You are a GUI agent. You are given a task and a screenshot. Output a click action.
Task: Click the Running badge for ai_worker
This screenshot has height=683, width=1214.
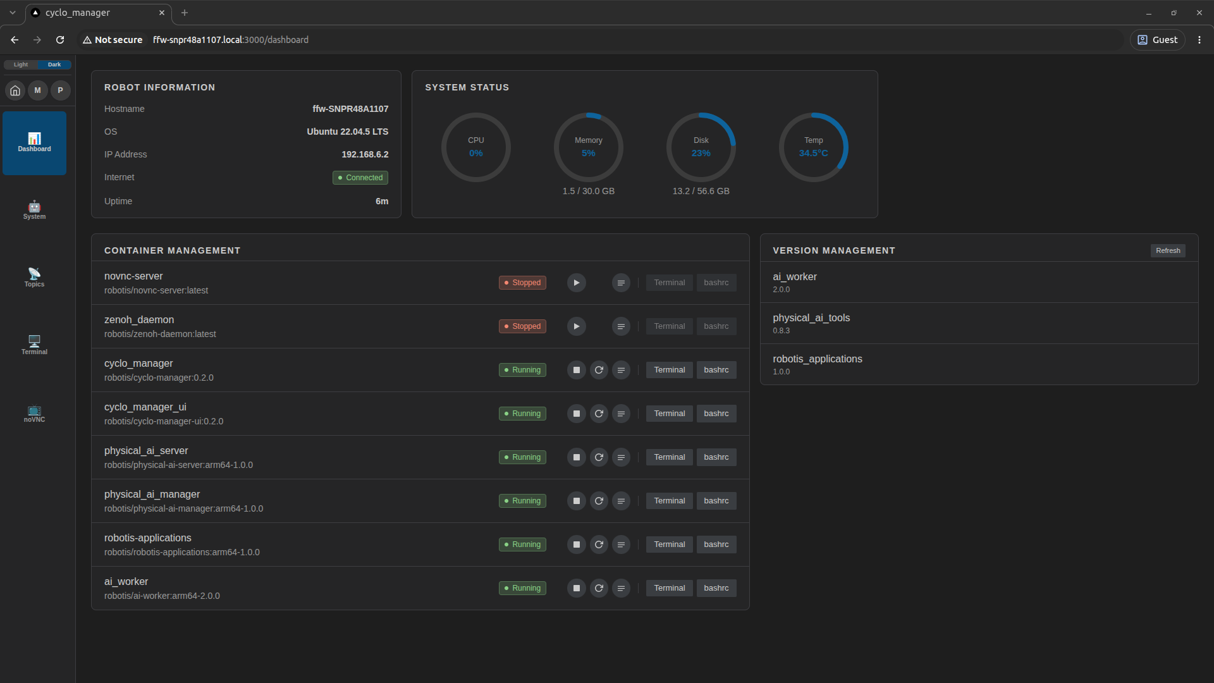coord(522,588)
